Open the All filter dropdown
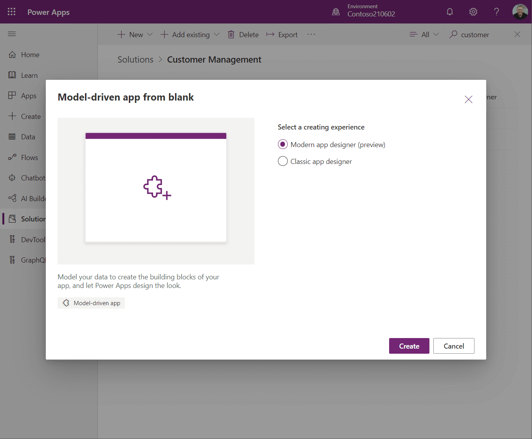 pyautogui.click(x=424, y=34)
